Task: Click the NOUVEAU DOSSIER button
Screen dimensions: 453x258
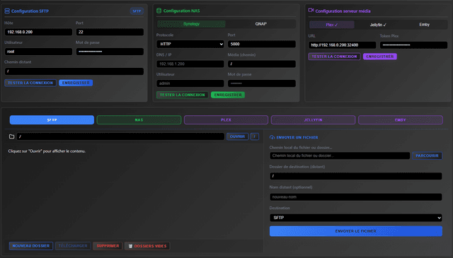Action: pos(31,246)
